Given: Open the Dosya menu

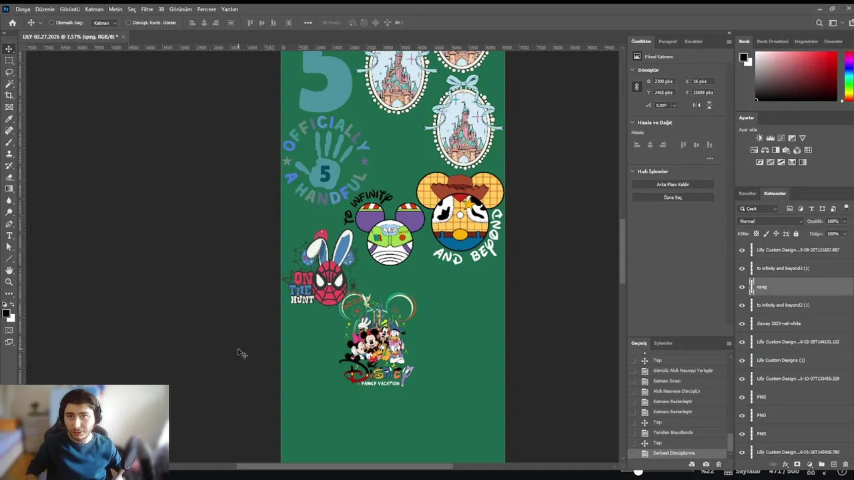Looking at the screenshot, I should point(23,9).
